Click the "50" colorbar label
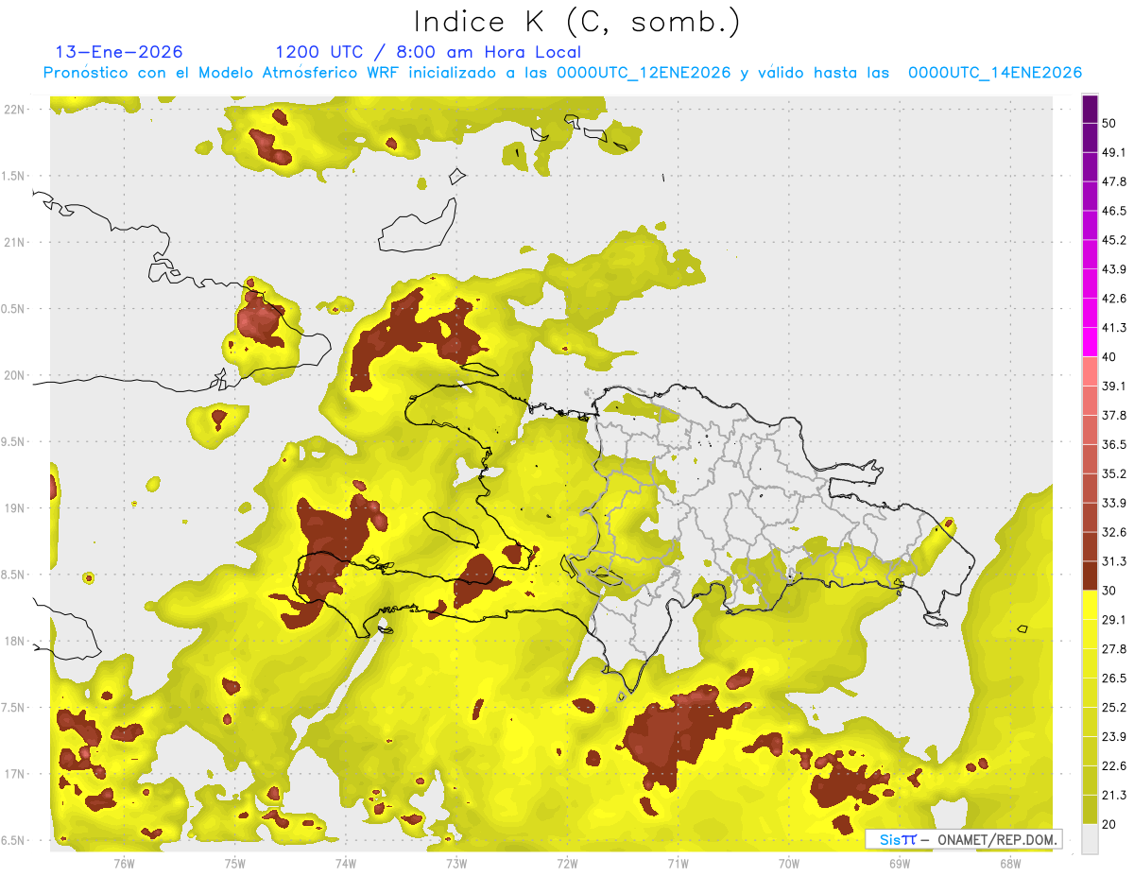Screen dimensions: 1134x876 click(x=1109, y=123)
